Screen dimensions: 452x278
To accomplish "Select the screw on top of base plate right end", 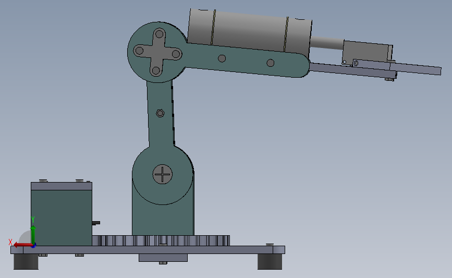I will [x=270, y=245].
